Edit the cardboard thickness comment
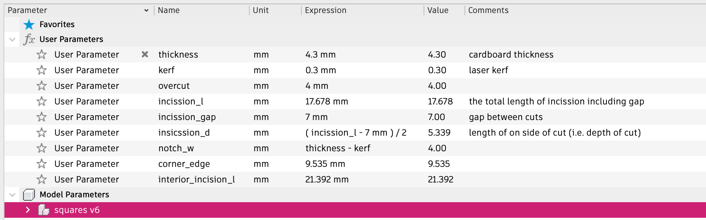The image size is (706, 220). click(511, 55)
